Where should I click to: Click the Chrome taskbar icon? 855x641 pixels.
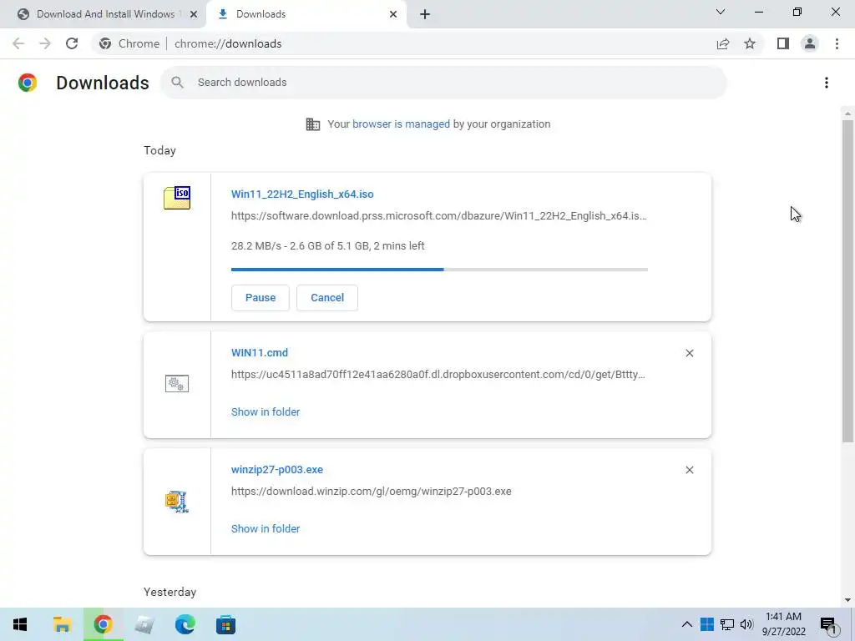point(103,624)
